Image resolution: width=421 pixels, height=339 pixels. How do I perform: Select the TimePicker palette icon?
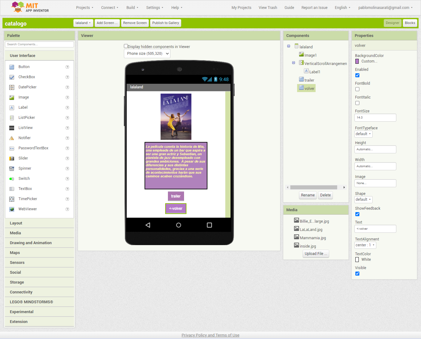click(12, 199)
